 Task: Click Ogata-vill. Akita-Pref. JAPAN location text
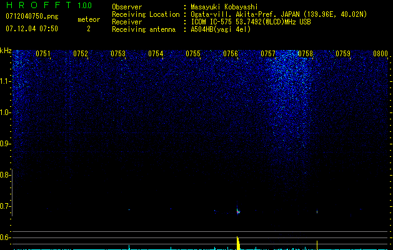click(279, 14)
